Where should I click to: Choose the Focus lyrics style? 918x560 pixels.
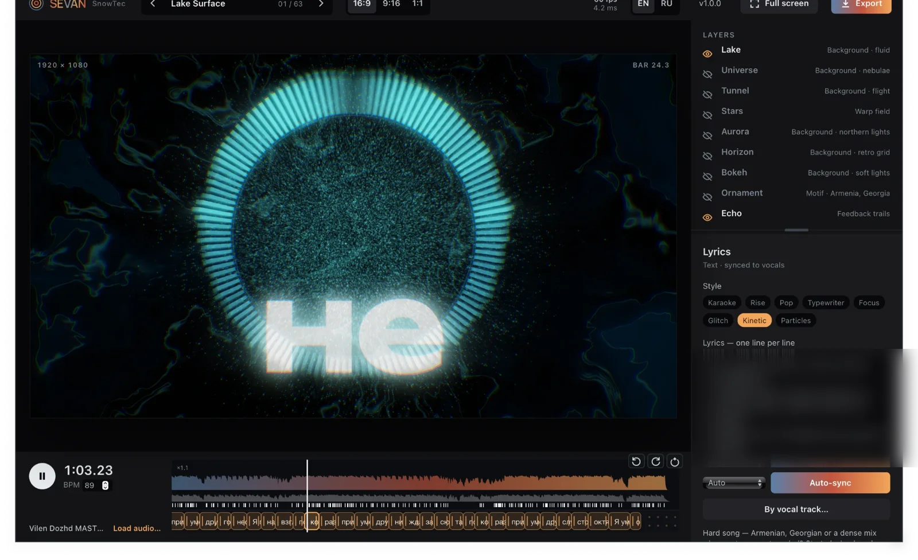pos(869,303)
